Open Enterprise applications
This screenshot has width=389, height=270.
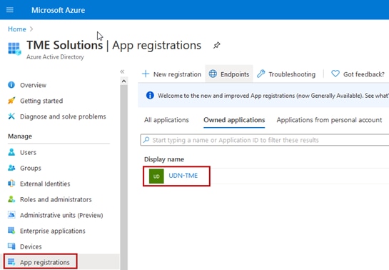click(53, 231)
